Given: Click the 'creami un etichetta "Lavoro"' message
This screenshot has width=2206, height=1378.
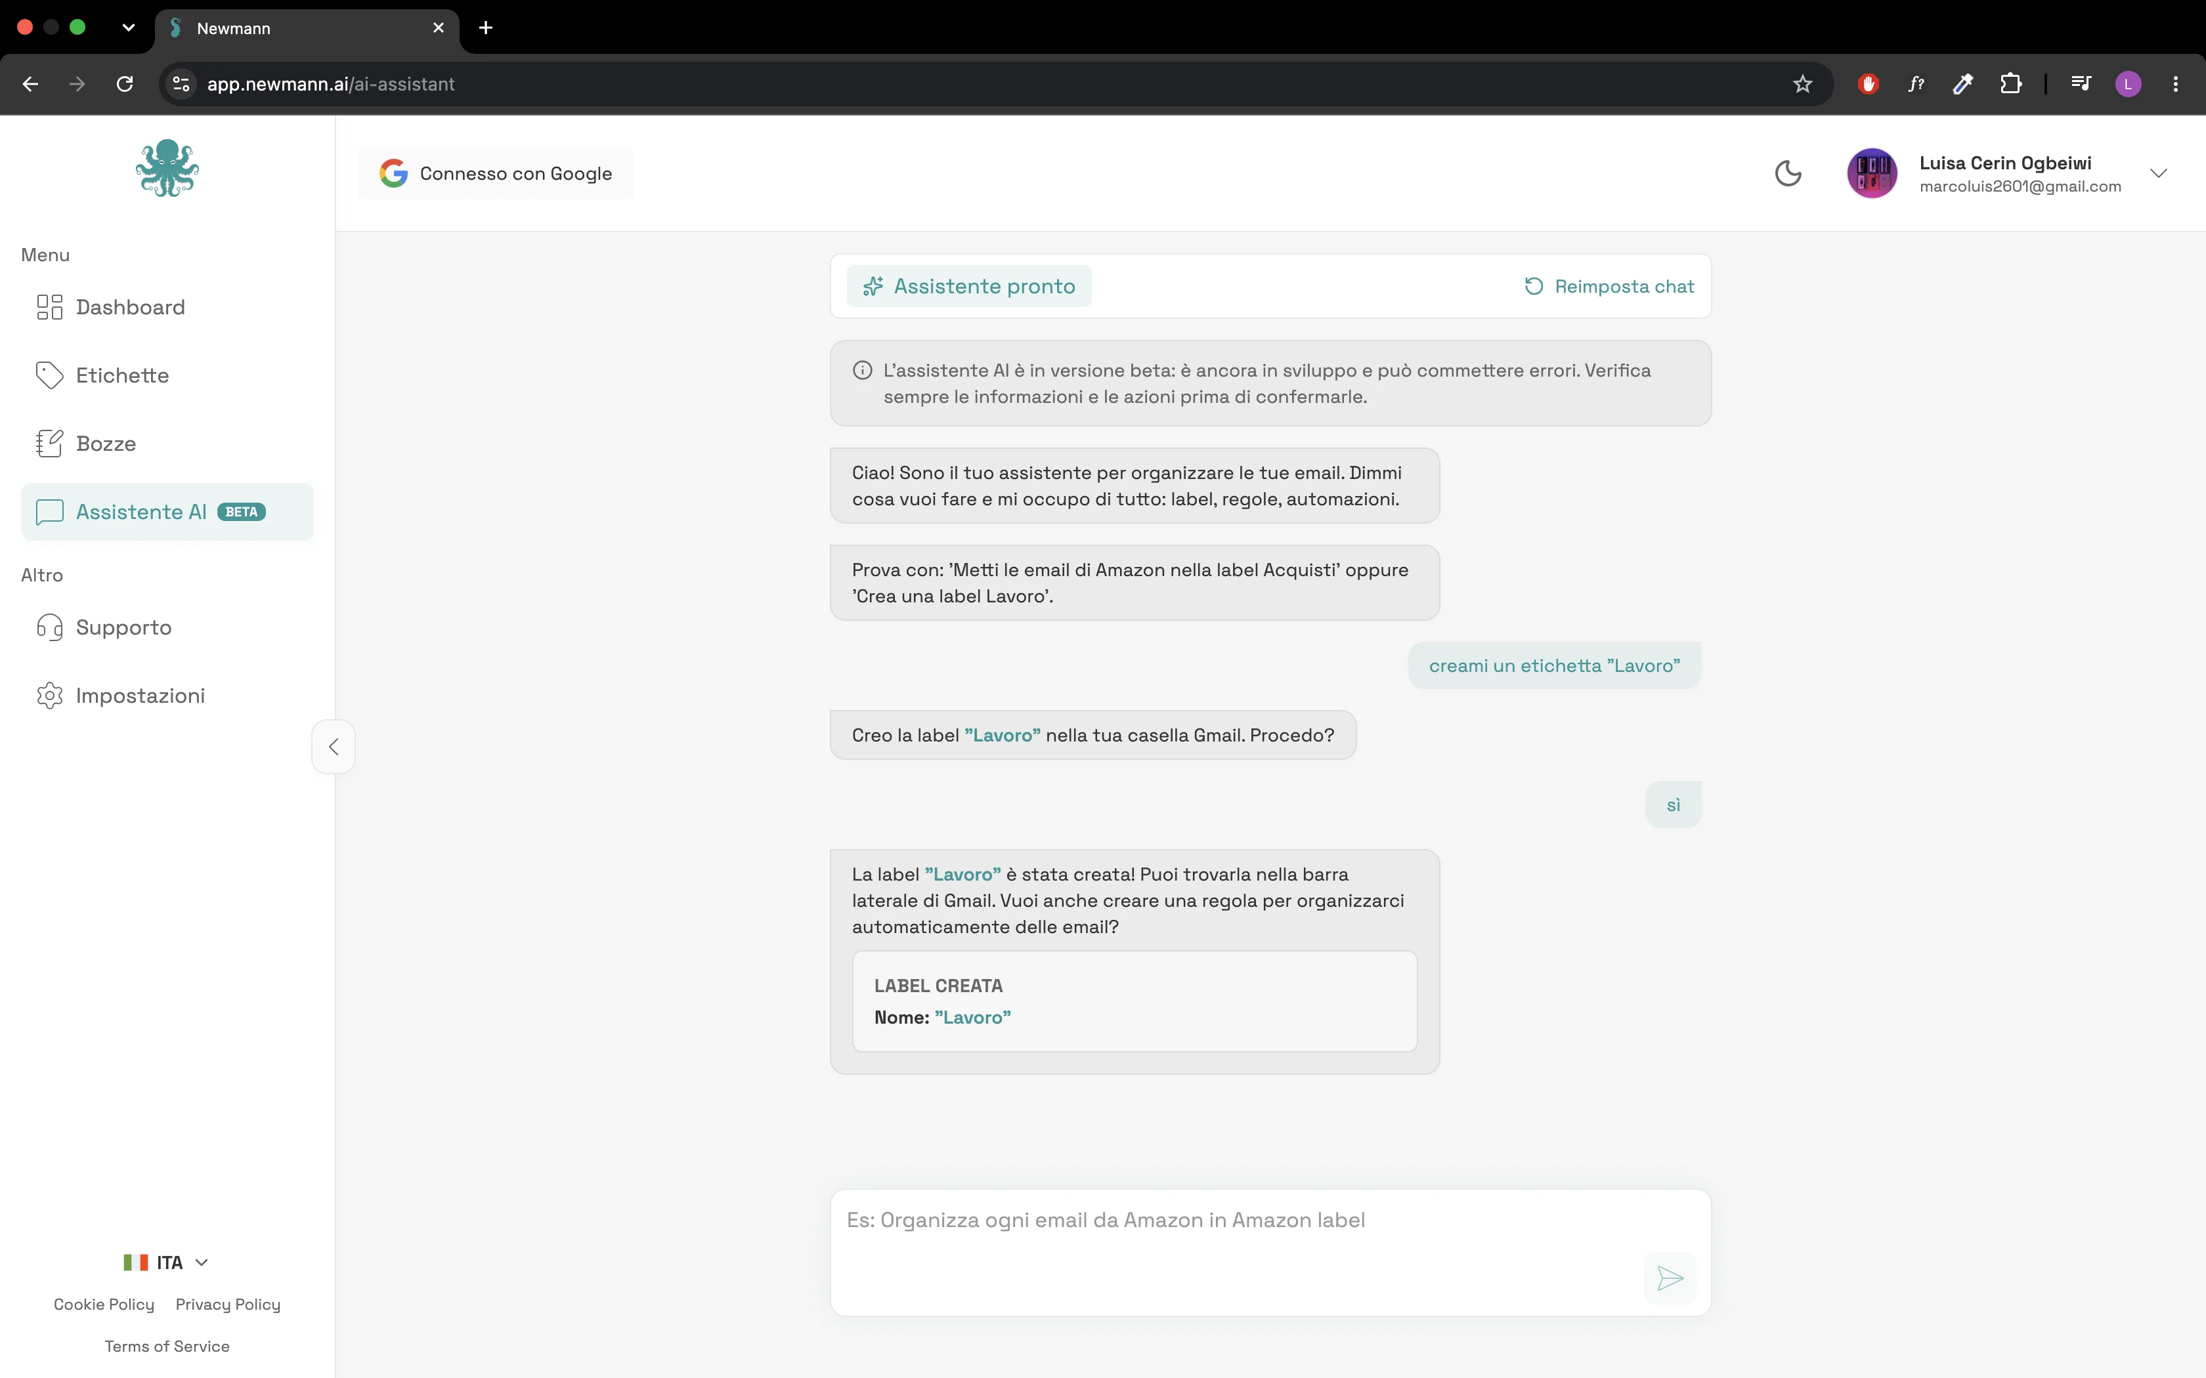Looking at the screenshot, I should (x=1554, y=665).
